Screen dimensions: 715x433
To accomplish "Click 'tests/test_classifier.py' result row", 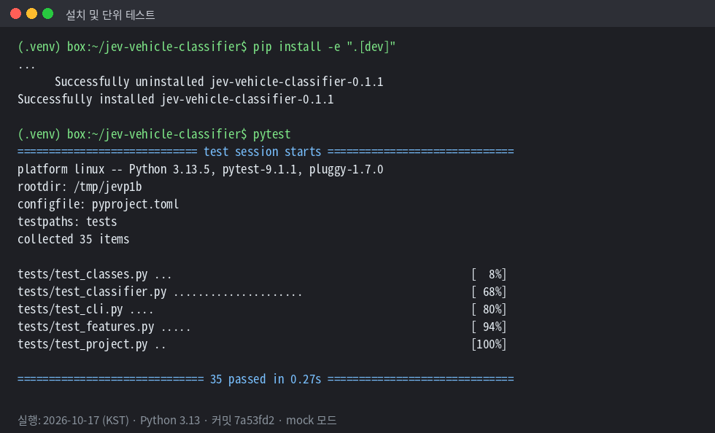I will (262, 292).
